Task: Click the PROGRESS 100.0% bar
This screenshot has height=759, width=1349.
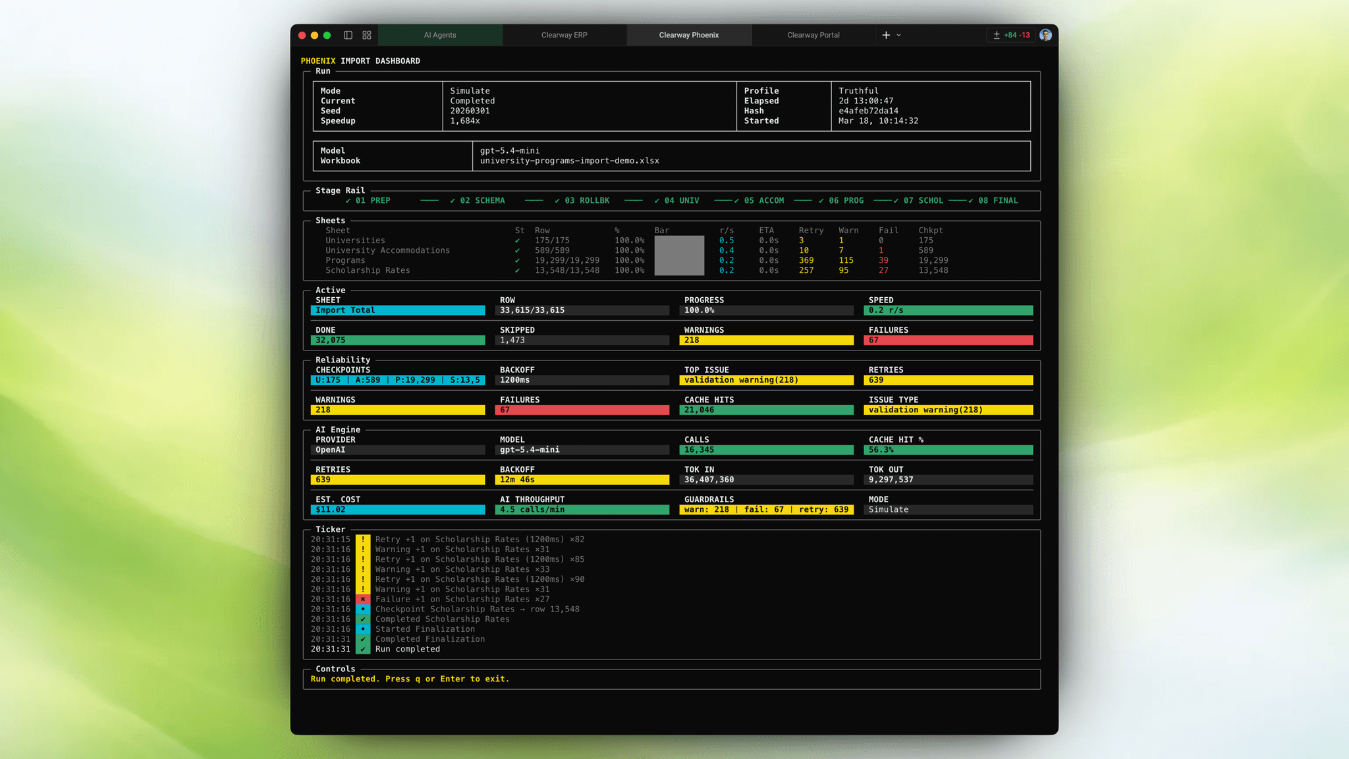Action: [x=765, y=310]
